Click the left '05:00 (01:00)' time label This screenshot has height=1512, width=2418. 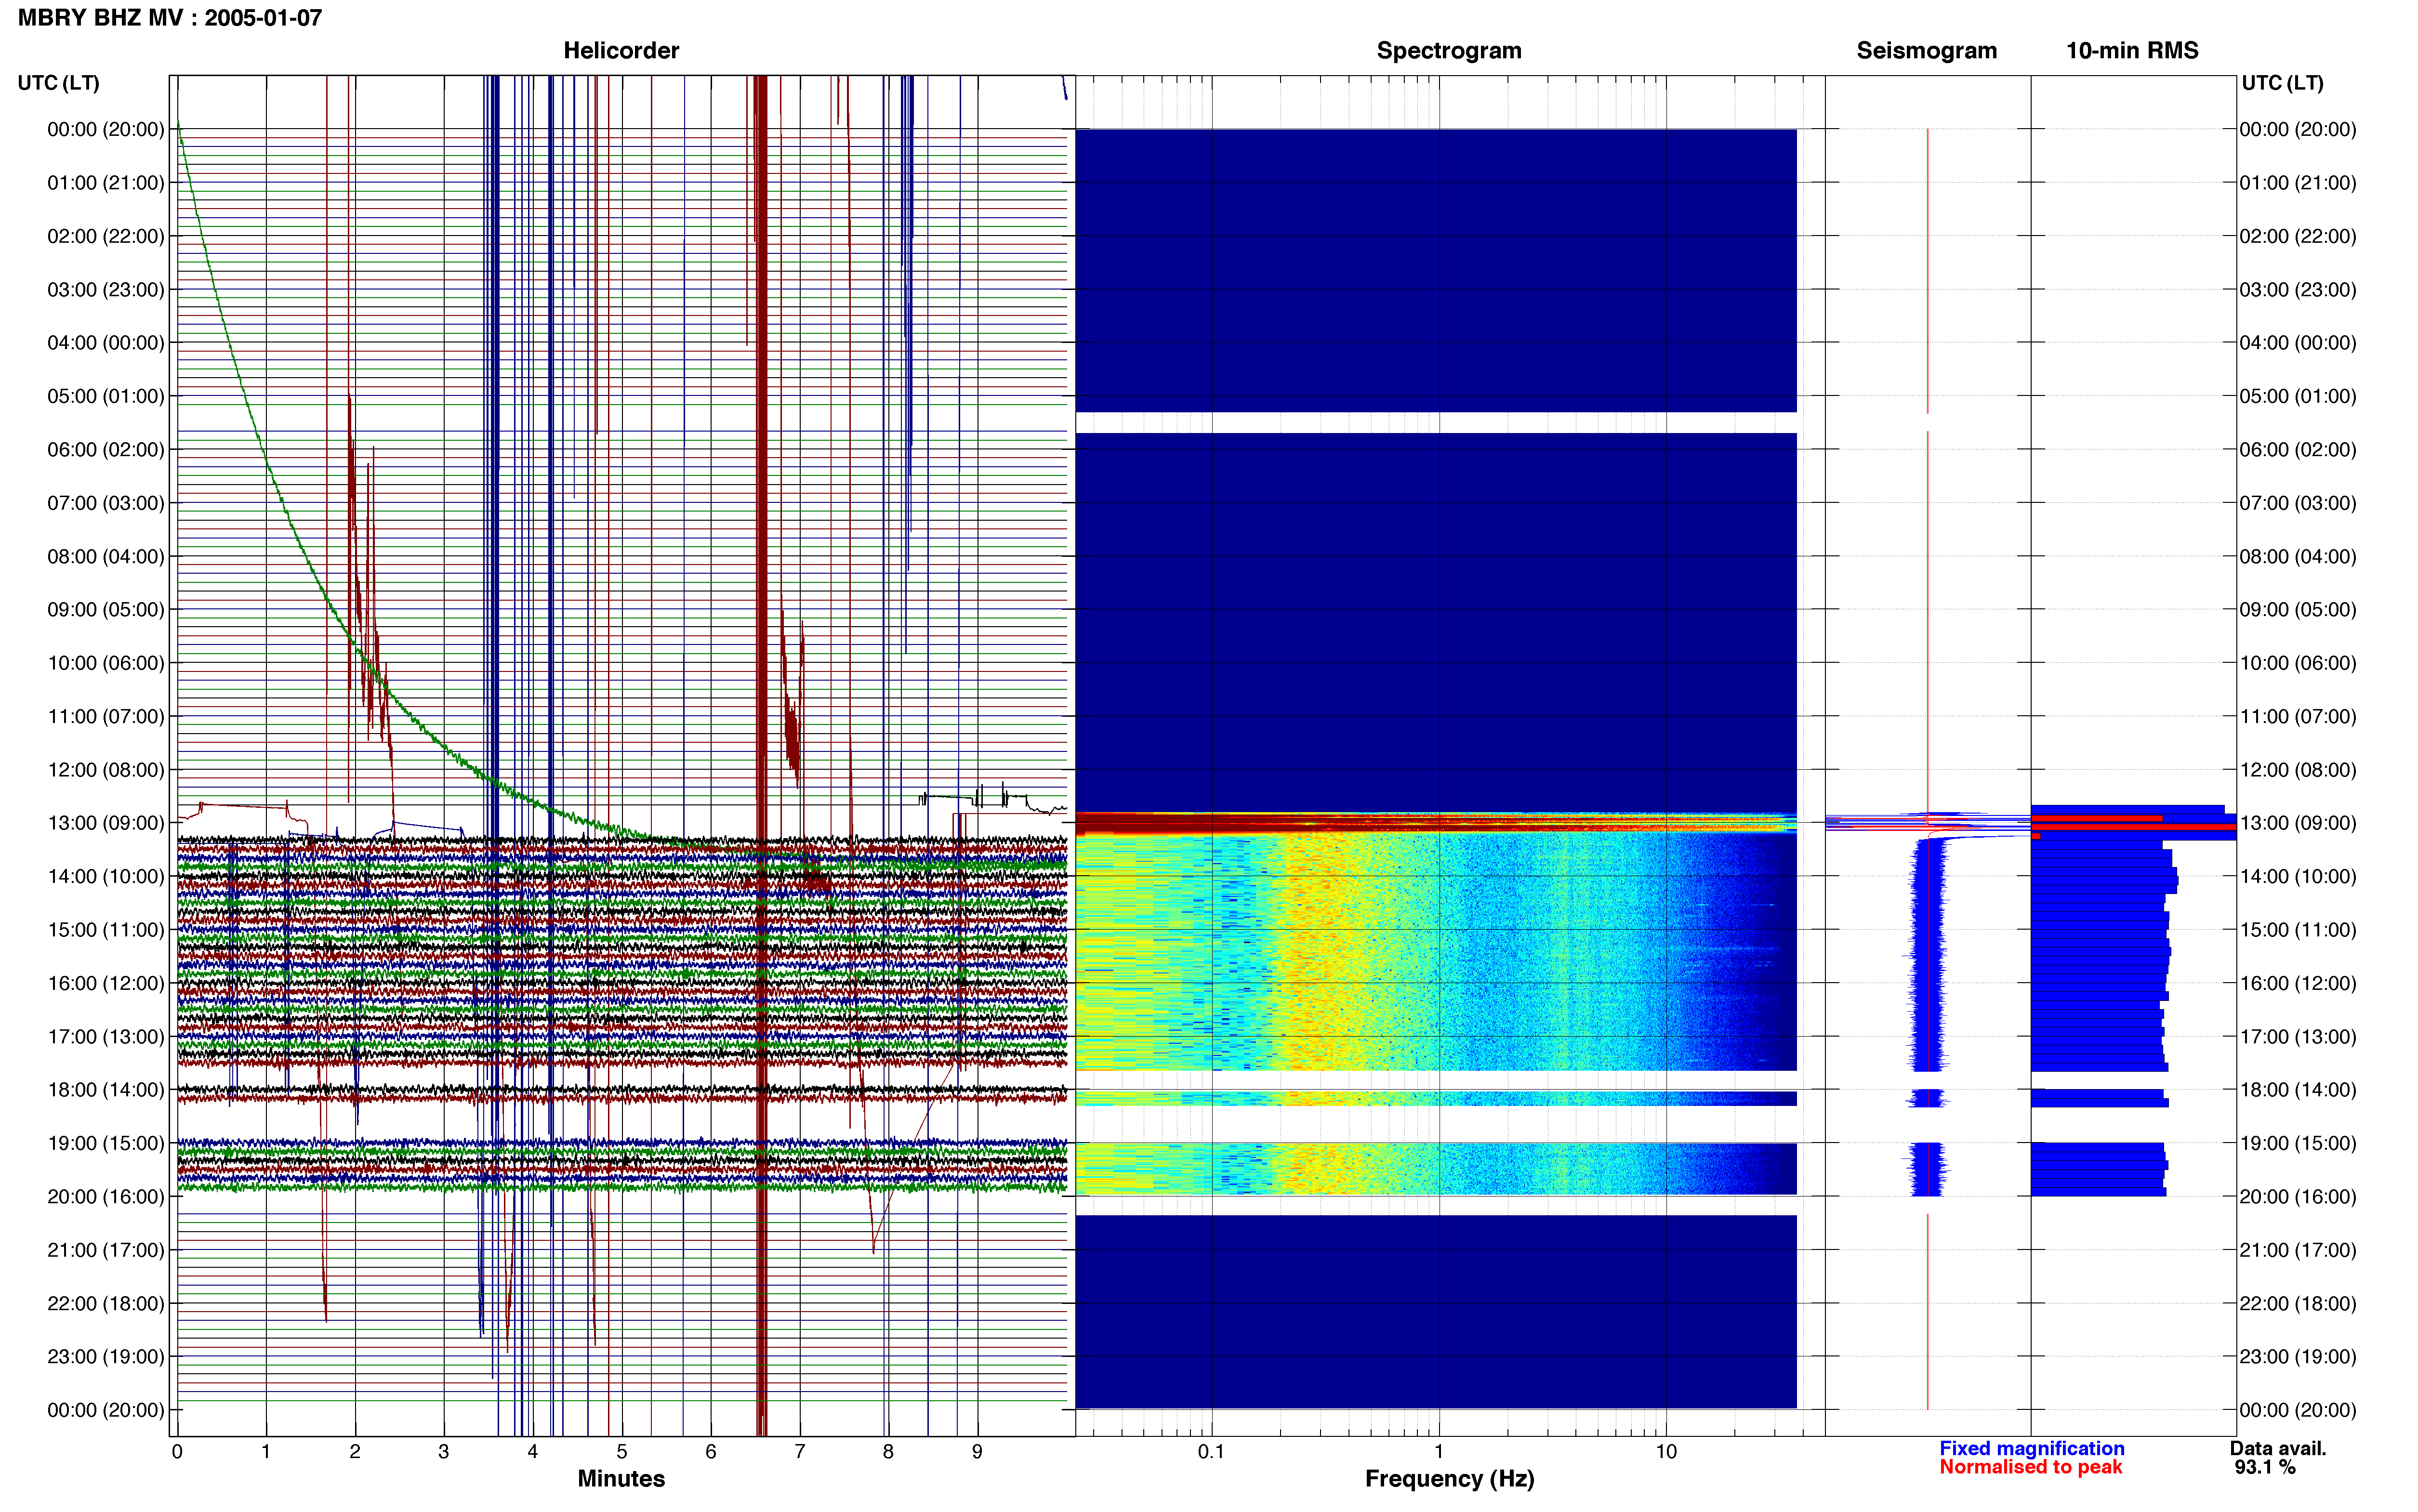coord(106,396)
